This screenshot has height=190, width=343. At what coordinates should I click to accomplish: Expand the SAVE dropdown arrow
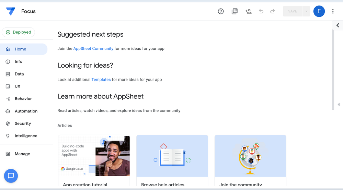tap(306, 11)
